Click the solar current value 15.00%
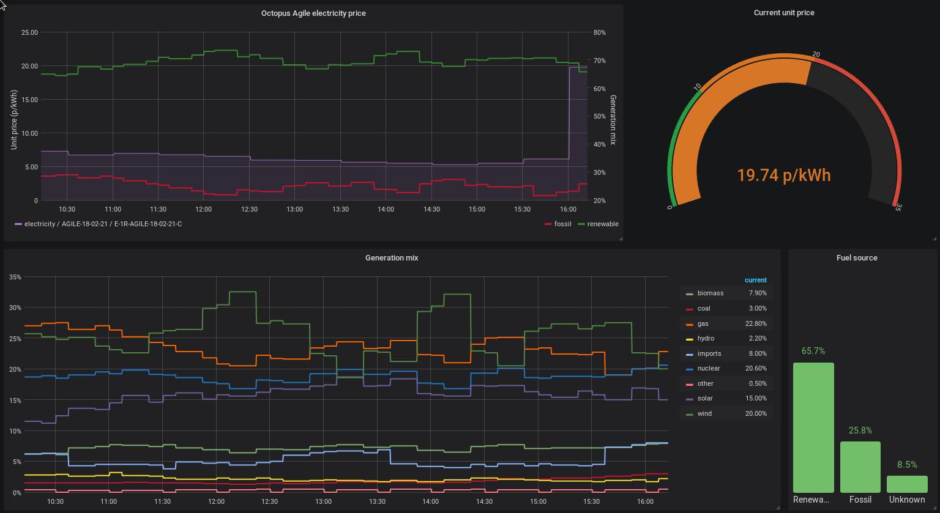Screen dimensions: 940x513 [x=756, y=398]
